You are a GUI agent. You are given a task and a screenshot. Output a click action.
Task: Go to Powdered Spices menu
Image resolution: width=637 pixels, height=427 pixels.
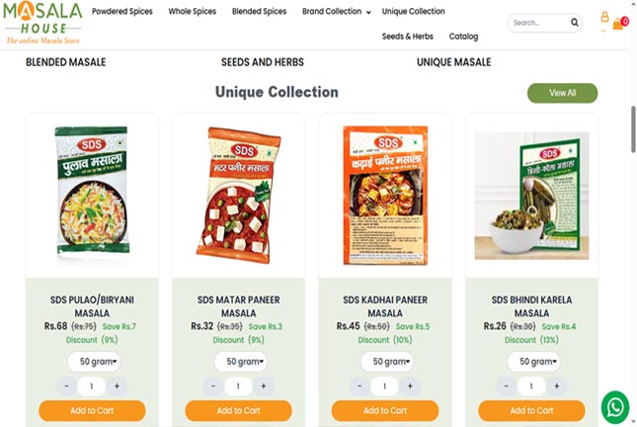(124, 12)
